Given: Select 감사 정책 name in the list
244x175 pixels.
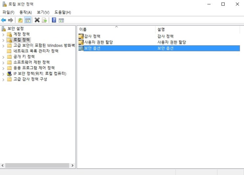Looking at the screenshot, I should click(92, 36).
